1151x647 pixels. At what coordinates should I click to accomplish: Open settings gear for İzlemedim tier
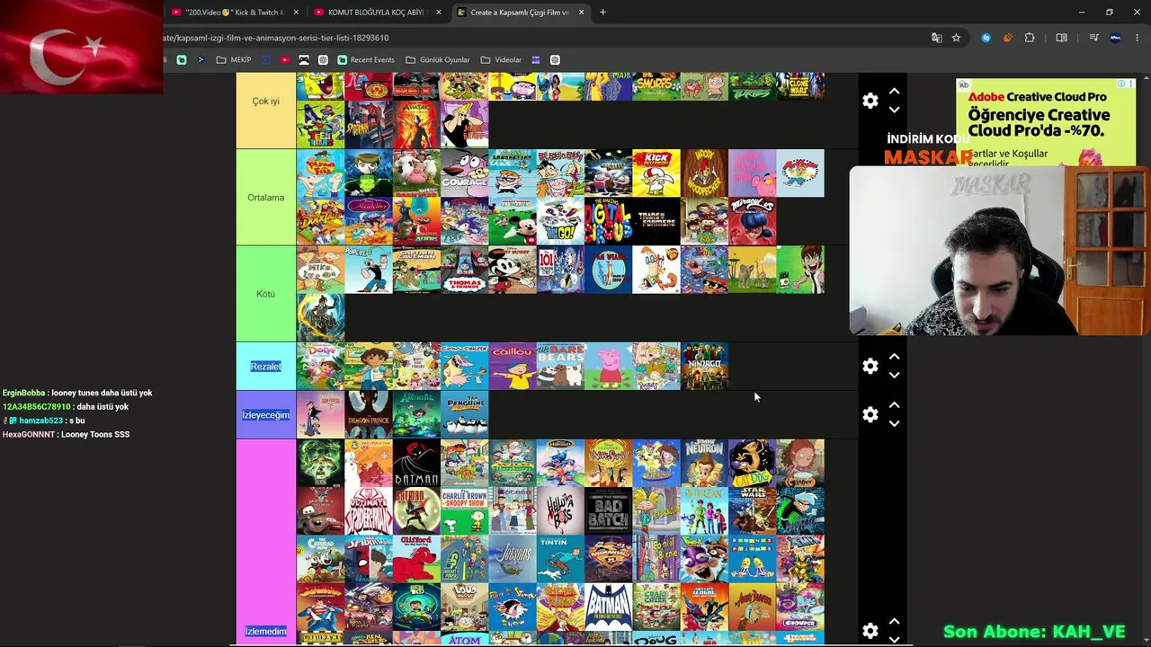870,631
